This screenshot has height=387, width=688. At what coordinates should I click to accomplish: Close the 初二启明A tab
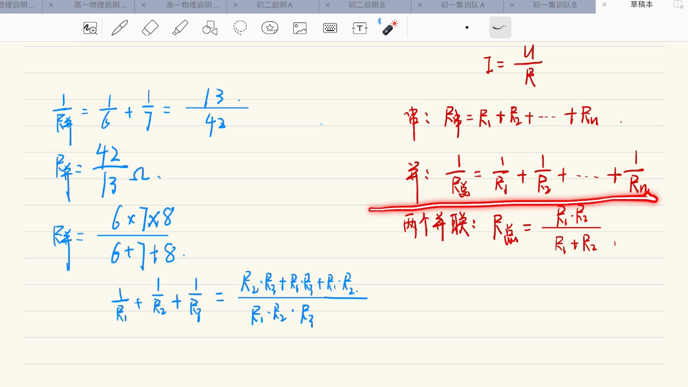pos(236,5)
